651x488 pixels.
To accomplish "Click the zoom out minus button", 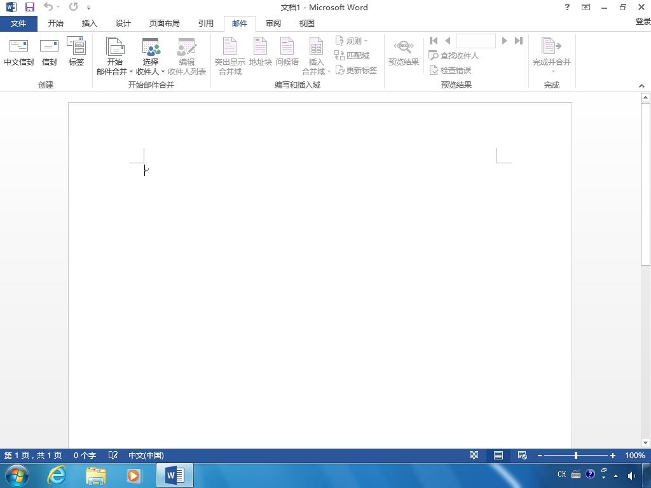I will pos(539,456).
